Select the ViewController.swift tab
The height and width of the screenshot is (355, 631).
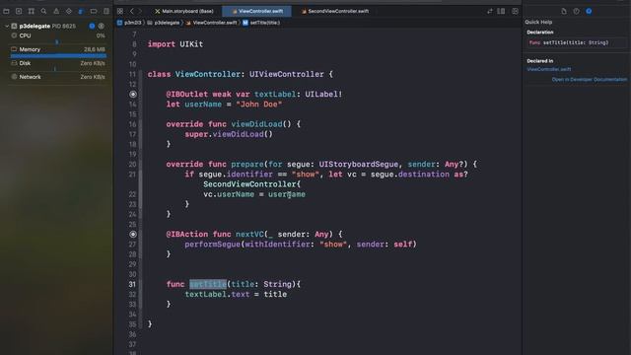(257, 11)
